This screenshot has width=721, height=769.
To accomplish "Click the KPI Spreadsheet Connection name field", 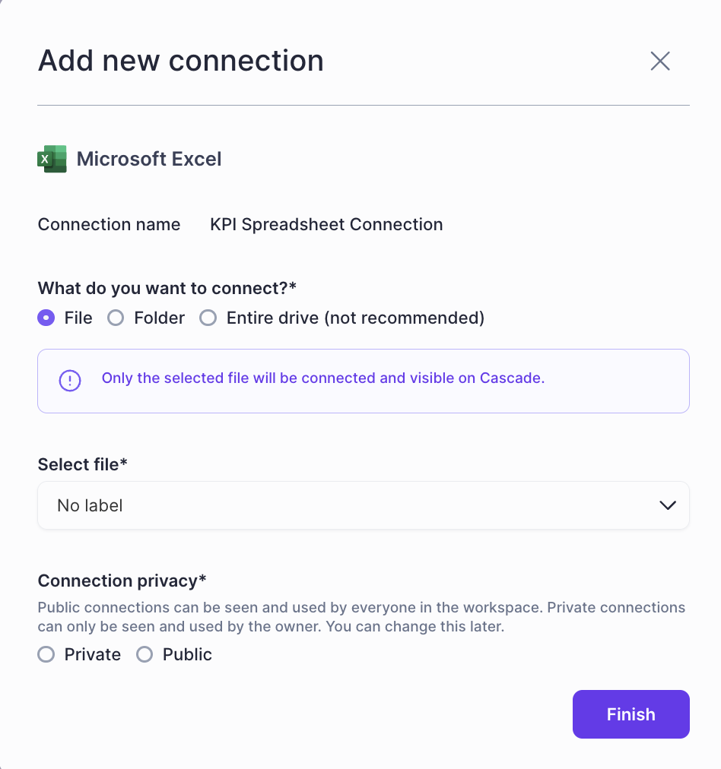I will pyautogui.click(x=326, y=225).
